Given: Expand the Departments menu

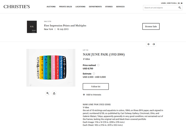Looking at the screenshot, I should coord(95,7).
